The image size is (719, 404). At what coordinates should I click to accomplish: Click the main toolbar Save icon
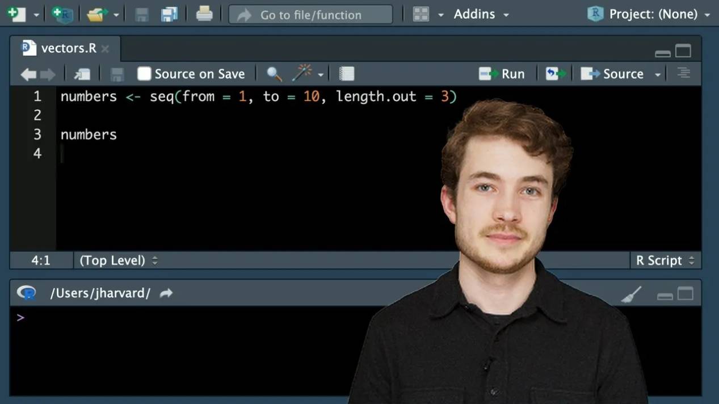coord(142,14)
